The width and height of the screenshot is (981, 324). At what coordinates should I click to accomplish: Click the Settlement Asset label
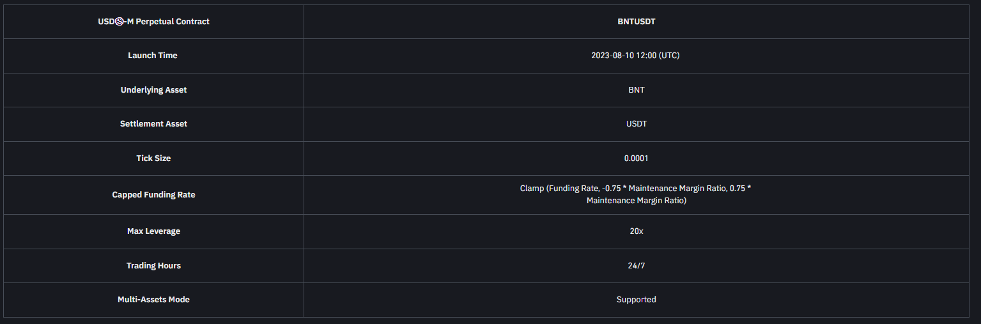point(153,124)
